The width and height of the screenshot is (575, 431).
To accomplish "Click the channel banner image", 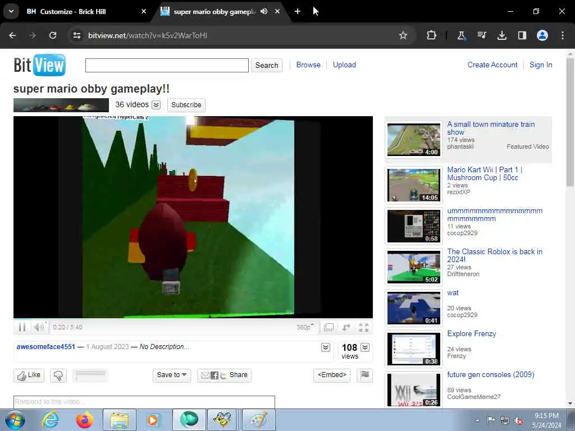I will pyautogui.click(x=61, y=105).
